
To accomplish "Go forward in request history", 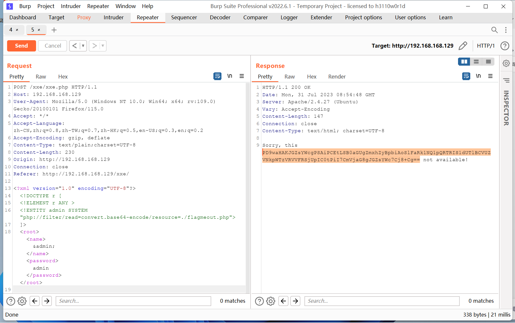I will point(94,46).
